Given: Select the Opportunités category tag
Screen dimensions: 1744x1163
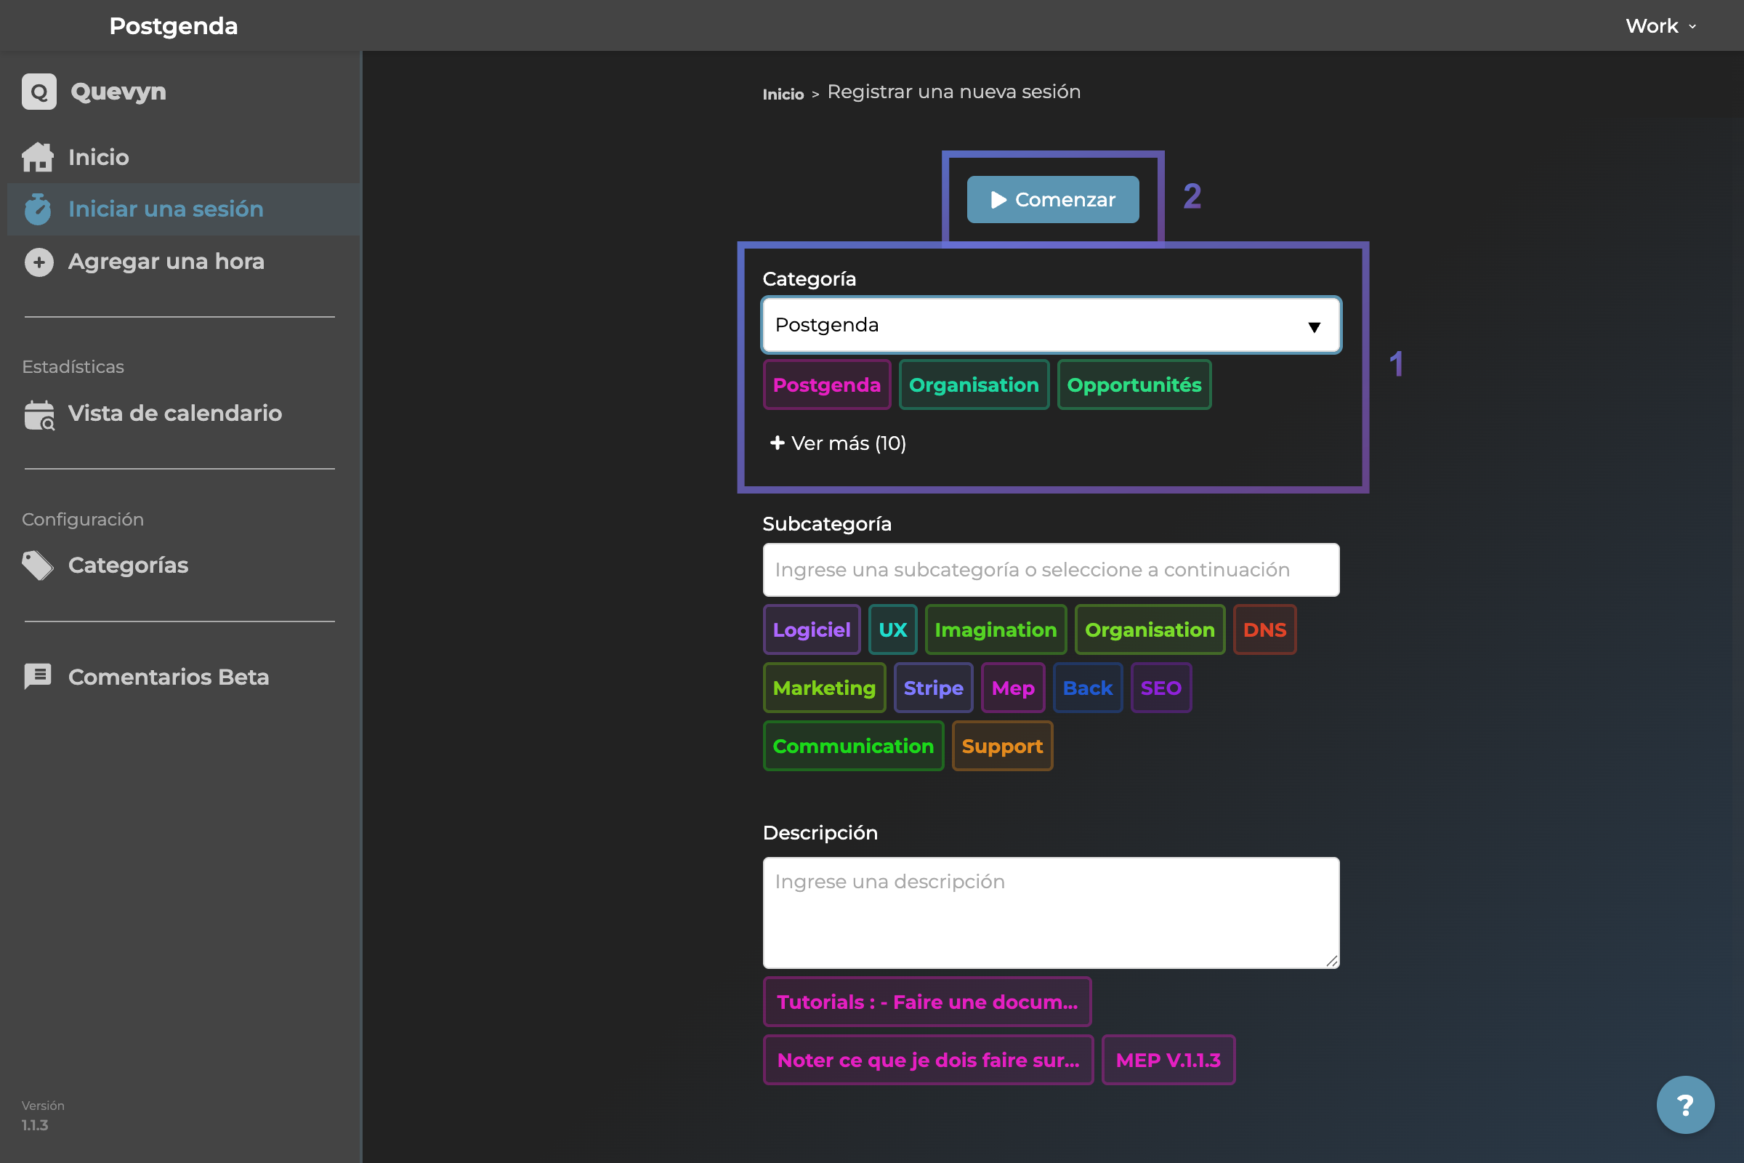Looking at the screenshot, I should tap(1134, 385).
